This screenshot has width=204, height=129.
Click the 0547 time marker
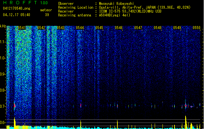click(138, 28)
